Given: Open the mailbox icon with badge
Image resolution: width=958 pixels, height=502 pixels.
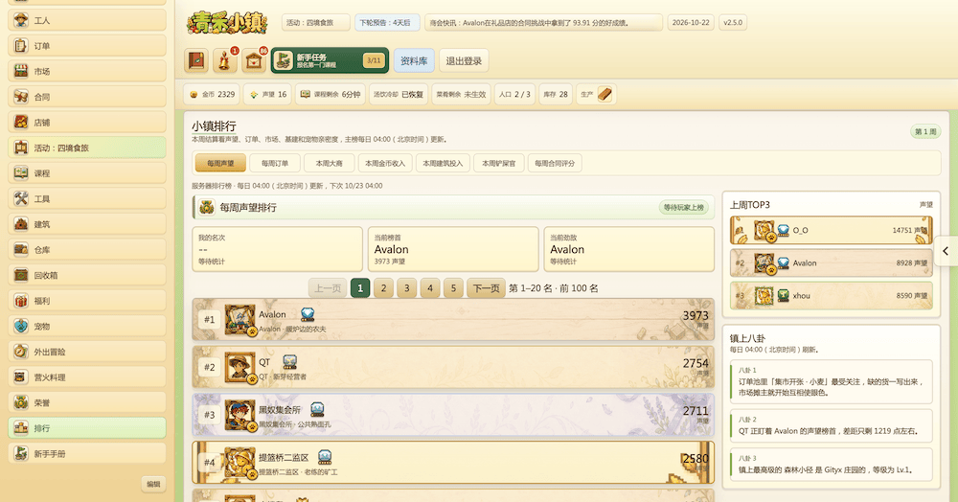Looking at the screenshot, I should click(254, 60).
